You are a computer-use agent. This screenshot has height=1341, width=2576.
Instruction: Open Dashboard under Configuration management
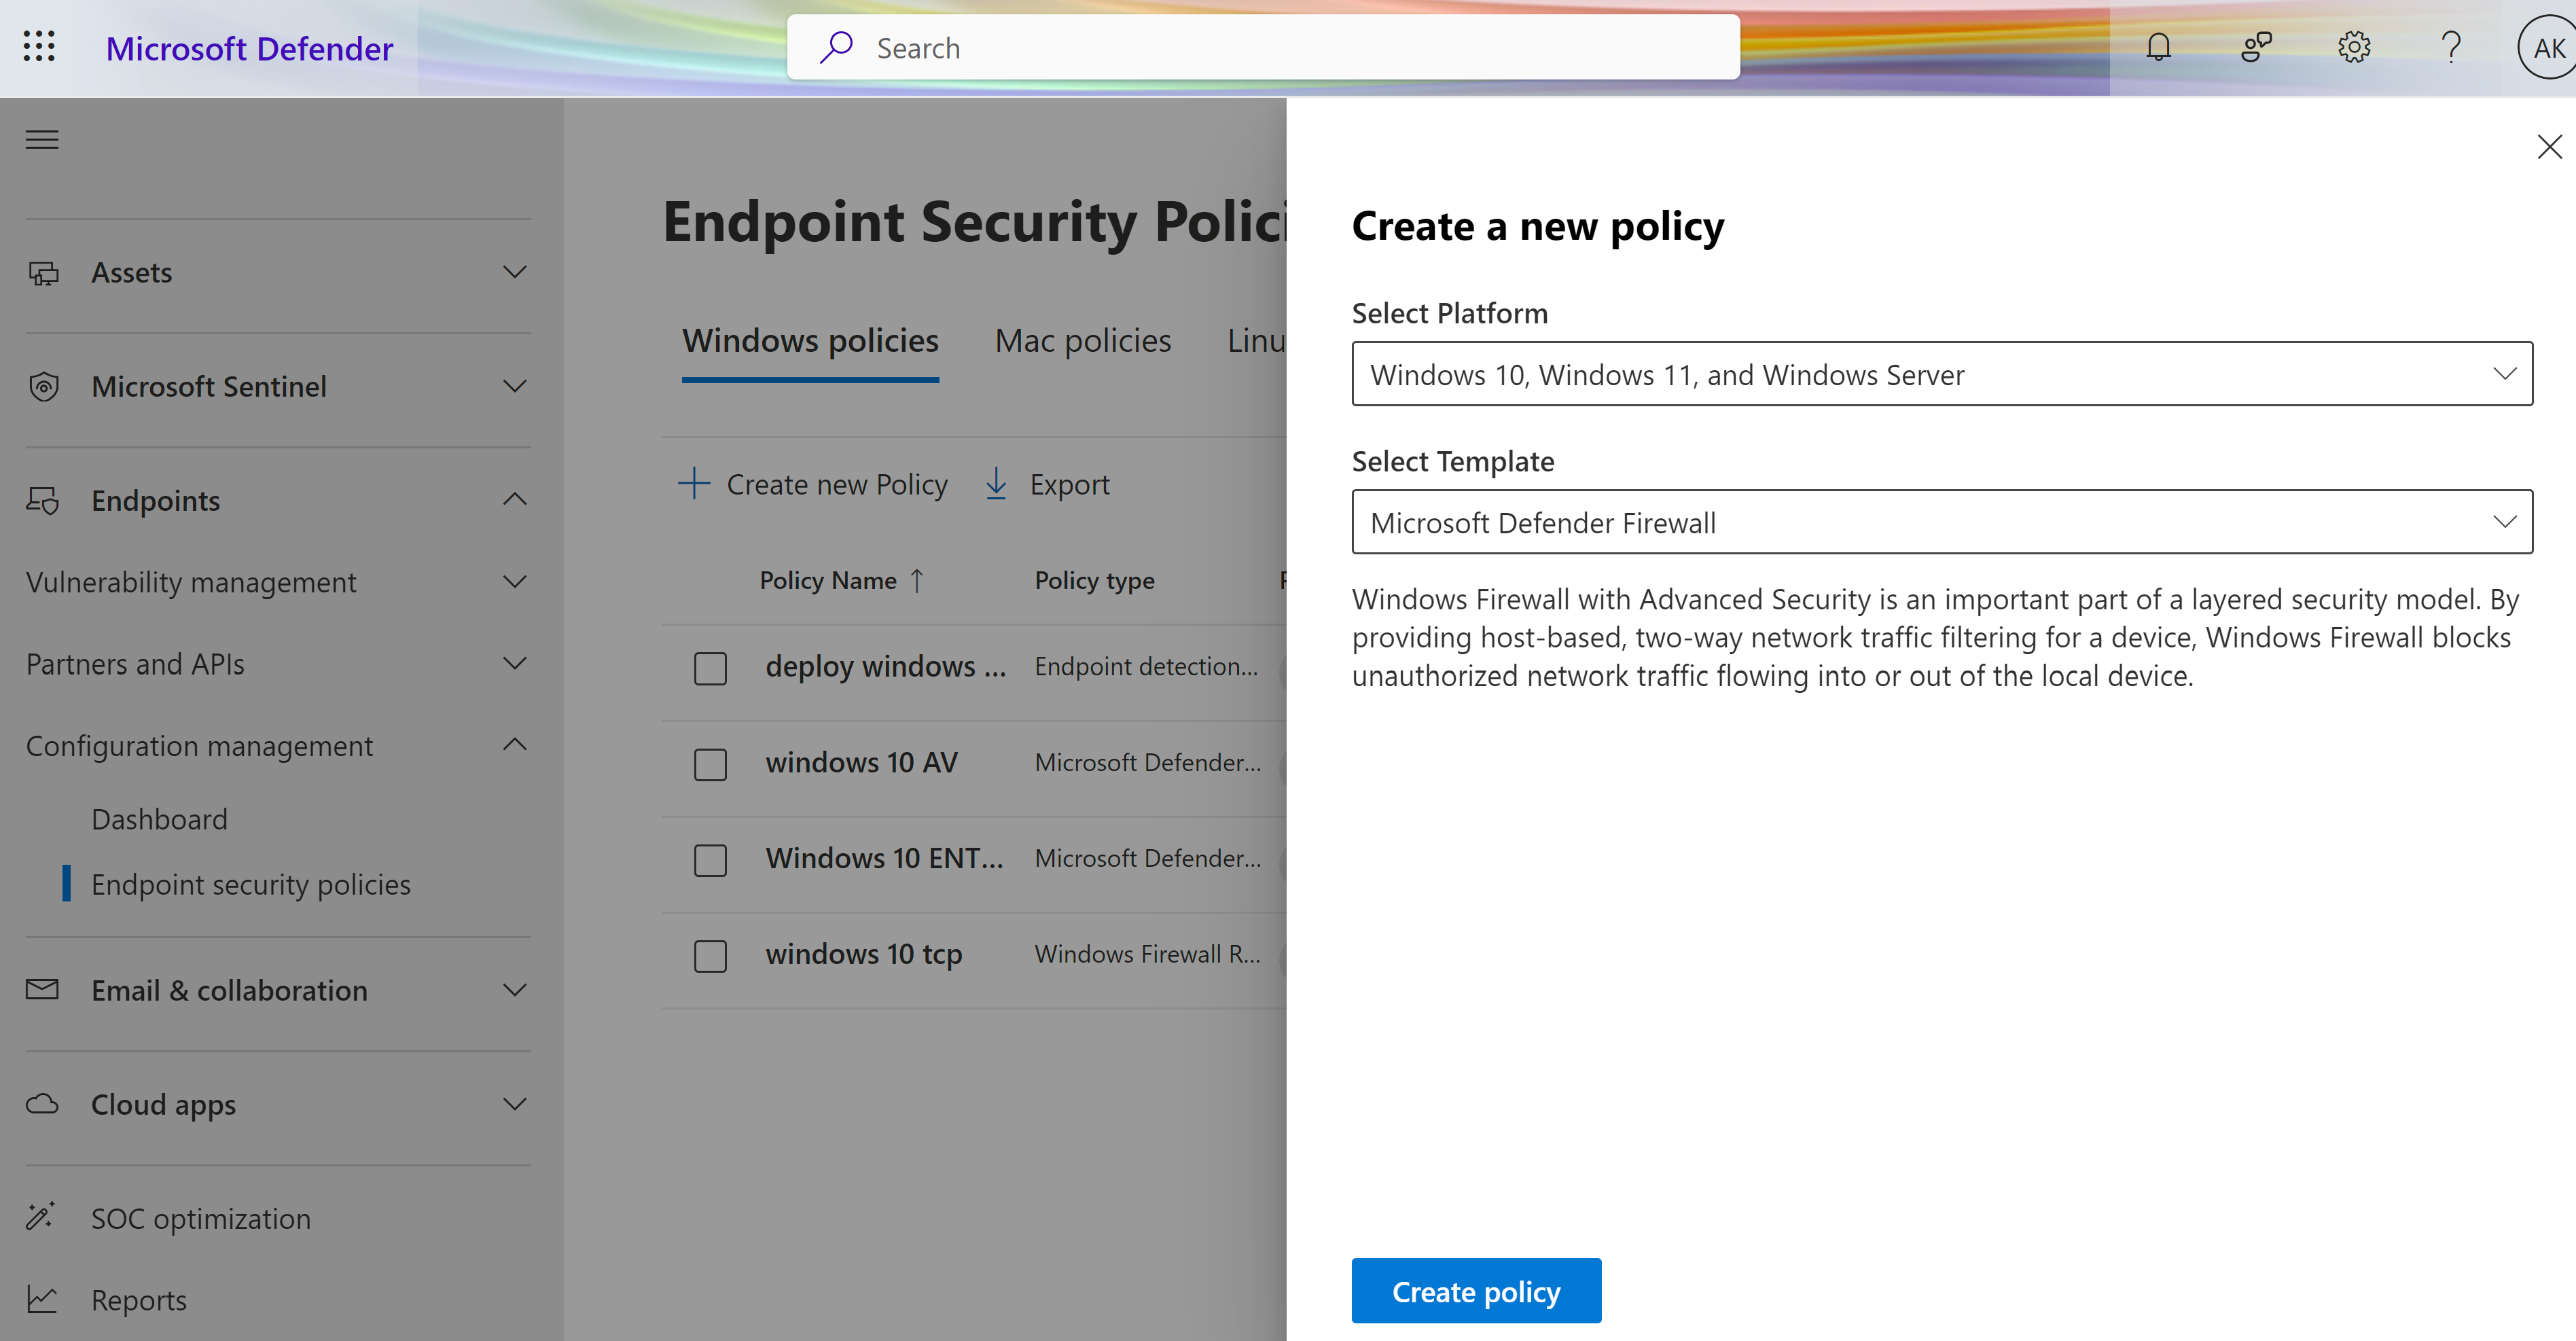point(159,819)
